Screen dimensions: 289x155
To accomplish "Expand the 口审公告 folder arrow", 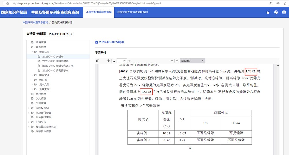I will (29, 122).
